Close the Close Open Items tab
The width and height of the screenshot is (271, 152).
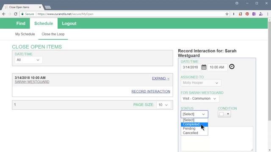[x=40, y=7]
